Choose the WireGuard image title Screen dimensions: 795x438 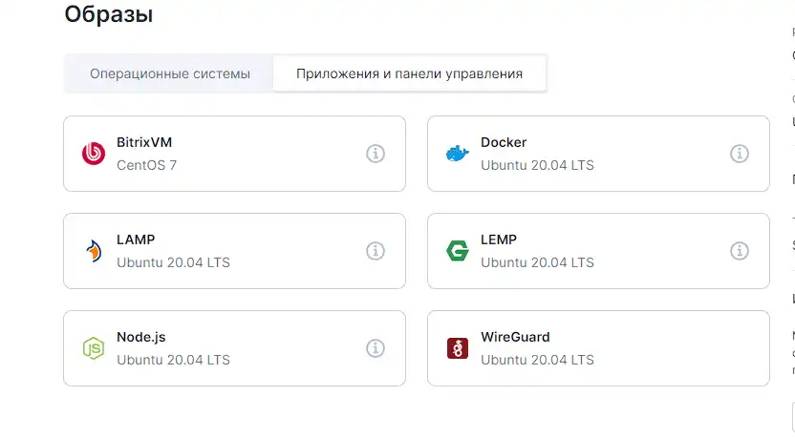(x=515, y=337)
